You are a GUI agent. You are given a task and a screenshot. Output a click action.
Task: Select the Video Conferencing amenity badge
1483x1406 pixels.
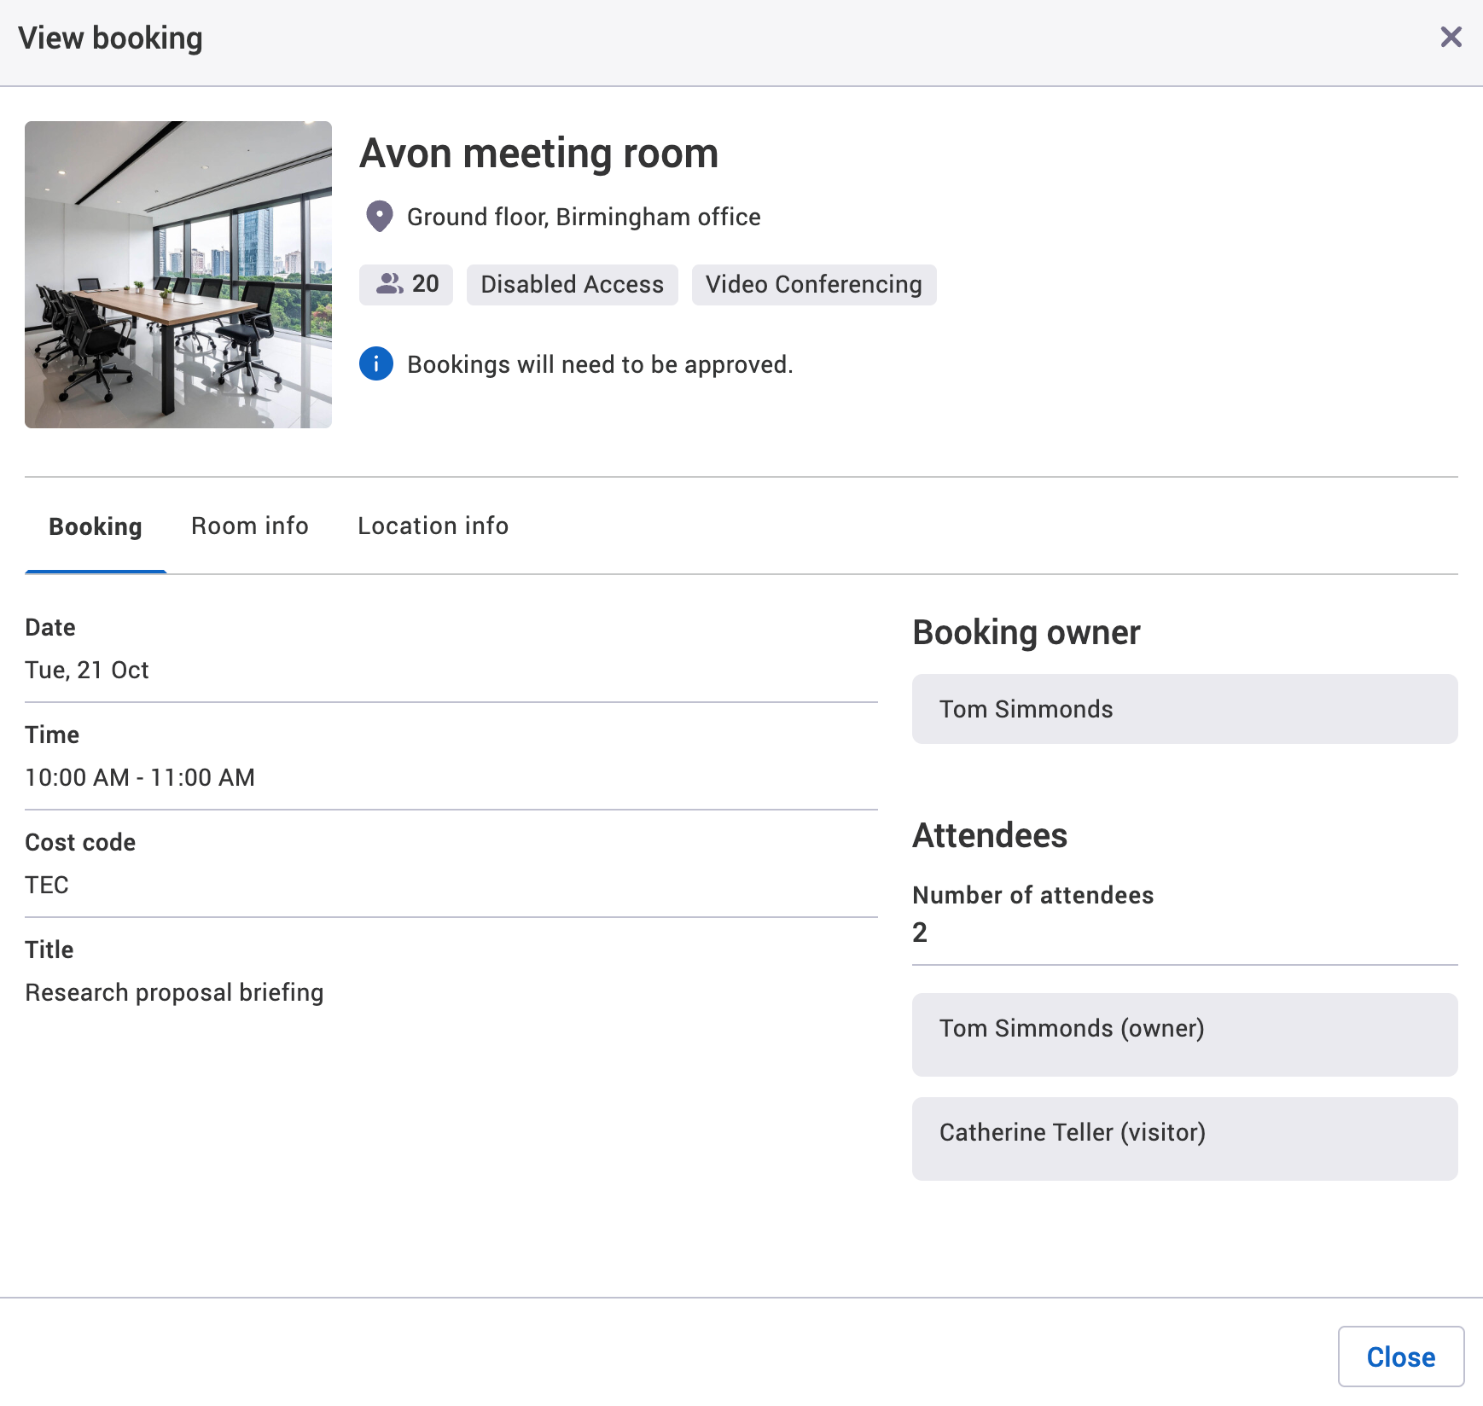[x=814, y=284]
